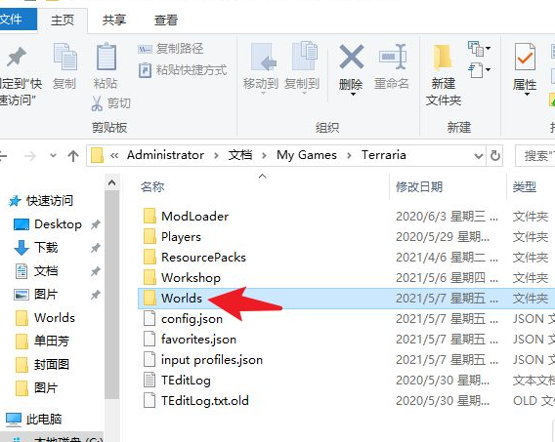Click the Paste clipboard icon
This screenshot has width=555, height=442.
(x=107, y=57)
